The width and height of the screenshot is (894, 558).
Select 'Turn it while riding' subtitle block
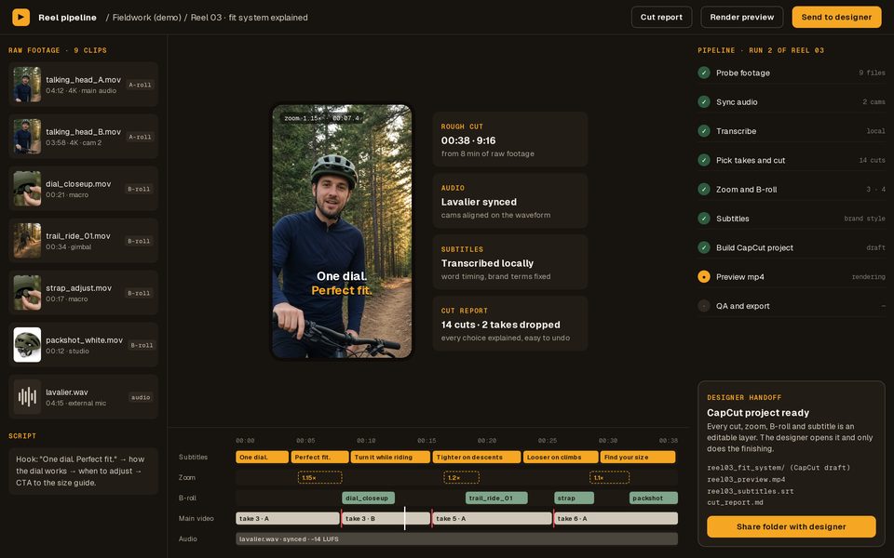[390, 458]
